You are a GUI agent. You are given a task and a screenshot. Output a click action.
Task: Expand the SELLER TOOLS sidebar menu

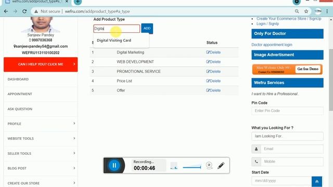coord(41,153)
